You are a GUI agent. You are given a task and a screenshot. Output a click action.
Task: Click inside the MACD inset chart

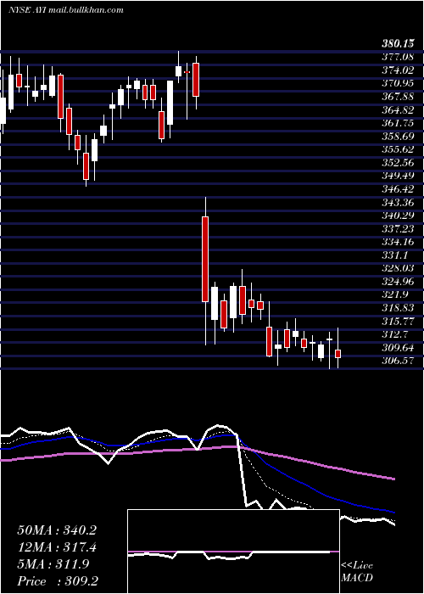pos(233,552)
